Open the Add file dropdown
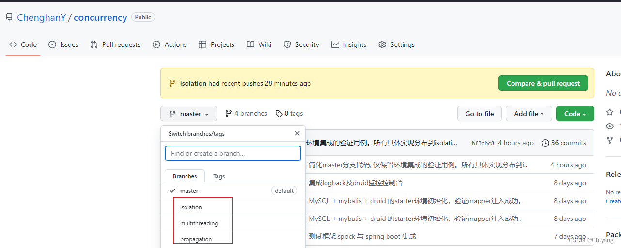 pos(528,114)
